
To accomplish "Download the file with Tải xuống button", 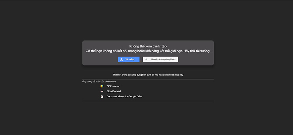I will [128, 59].
